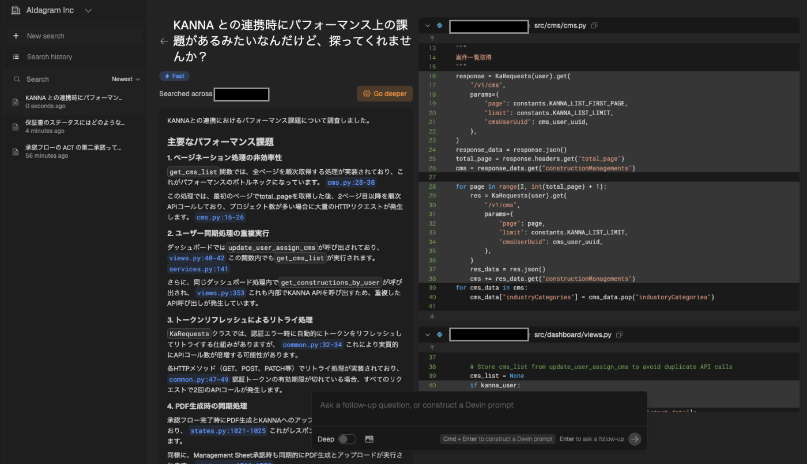Screen dimensions: 807x464
Task: Open the Aldagram Inc organization dropdown
Action: click(52, 10)
